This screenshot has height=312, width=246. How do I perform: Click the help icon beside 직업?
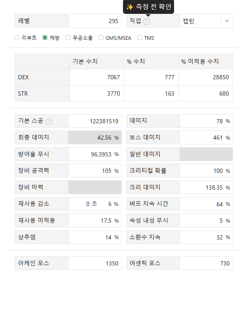pos(146,21)
